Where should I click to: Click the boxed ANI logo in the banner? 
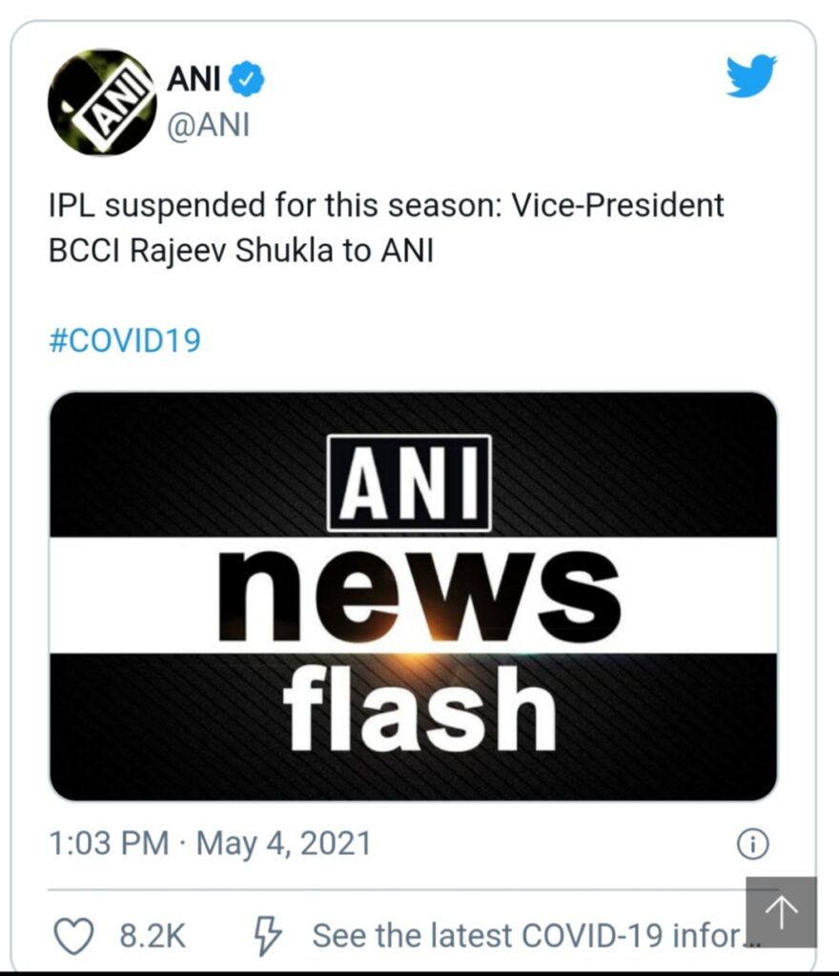[409, 483]
